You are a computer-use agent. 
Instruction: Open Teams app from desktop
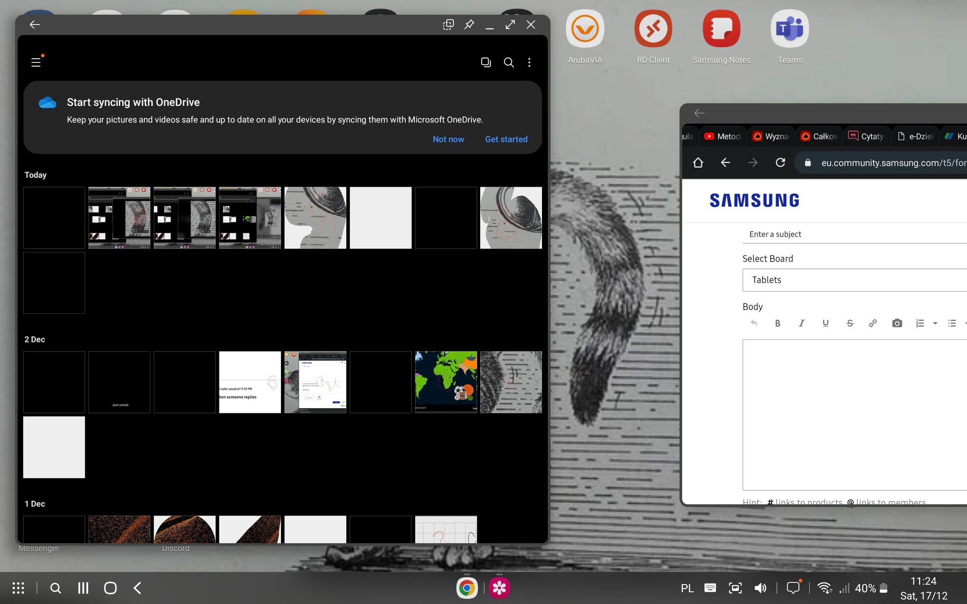[x=790, y=37]
